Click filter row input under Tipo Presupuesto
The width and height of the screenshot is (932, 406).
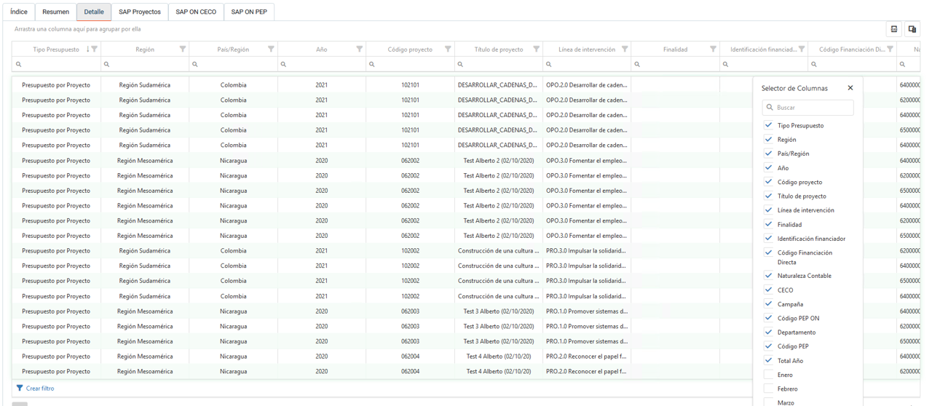(56, 64)
